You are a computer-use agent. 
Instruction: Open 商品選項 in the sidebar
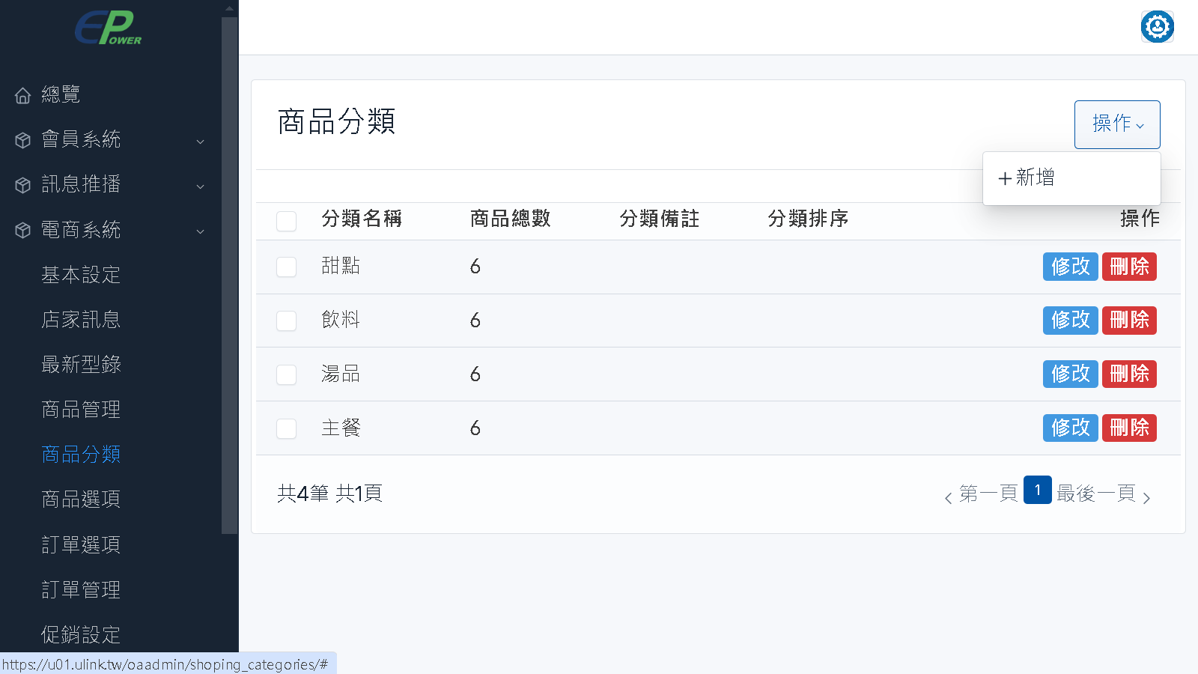click(81, 500)
